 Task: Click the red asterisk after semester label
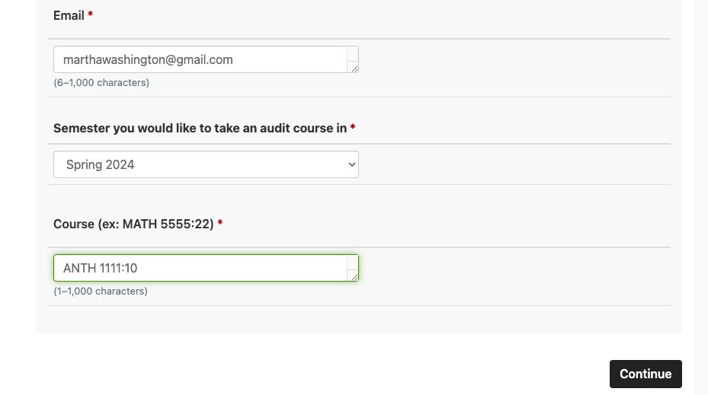point(353,128)
